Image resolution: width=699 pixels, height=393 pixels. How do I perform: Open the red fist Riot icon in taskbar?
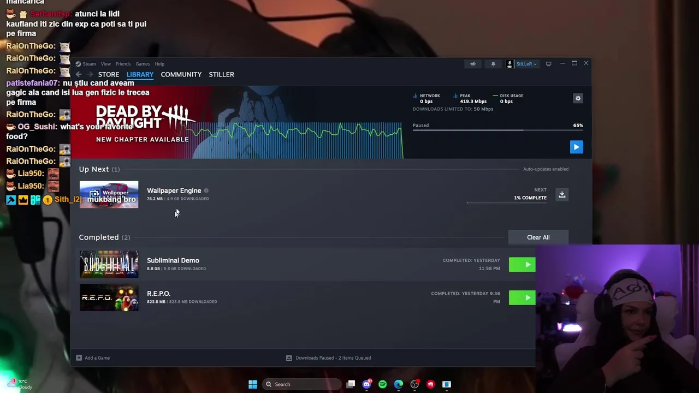(430, 384)
